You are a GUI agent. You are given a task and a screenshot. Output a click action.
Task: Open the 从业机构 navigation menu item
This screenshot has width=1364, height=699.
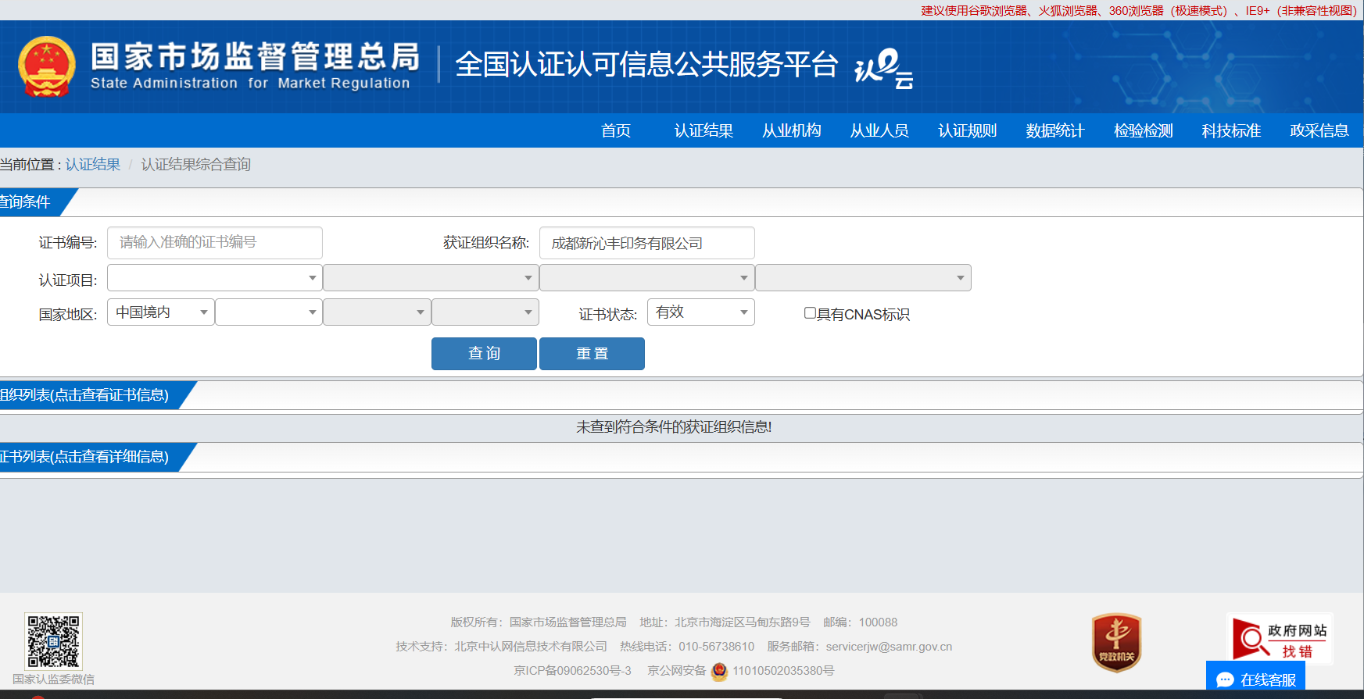coord(791,130)
